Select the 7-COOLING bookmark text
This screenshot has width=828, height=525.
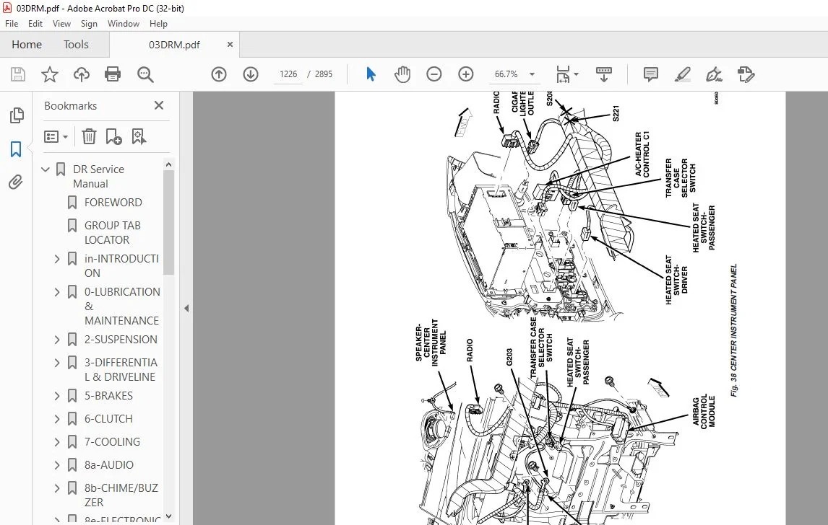[x=112, y=442]
